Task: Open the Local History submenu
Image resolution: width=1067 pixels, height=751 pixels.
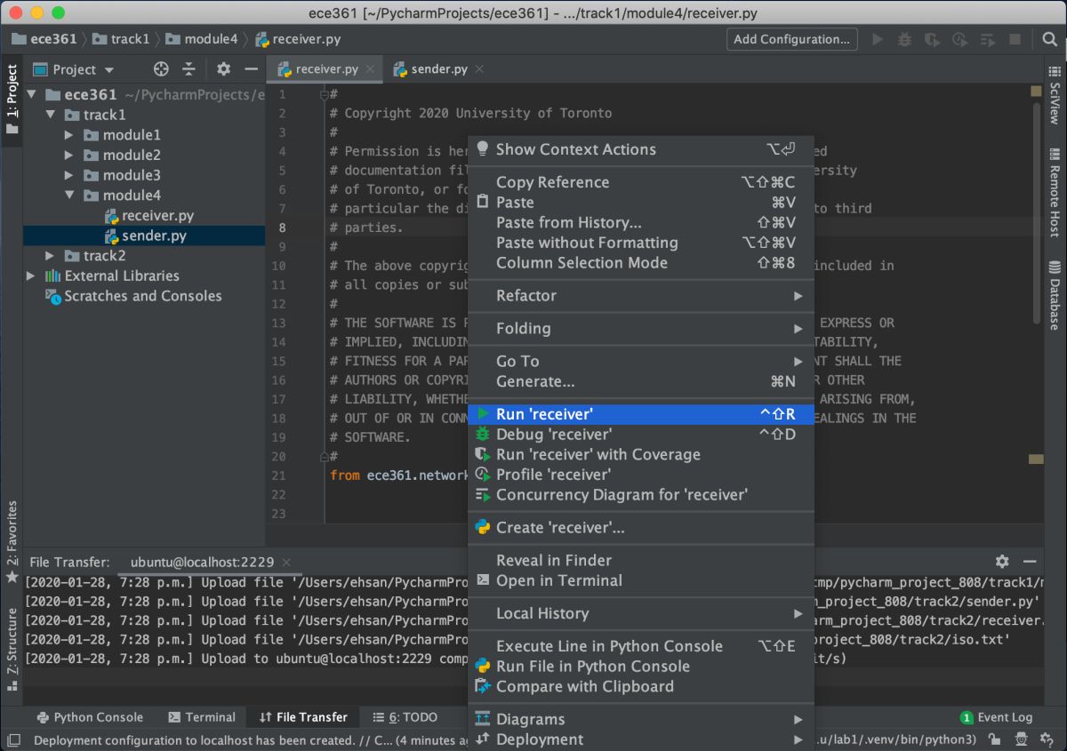Action: (x=640, y=614)
